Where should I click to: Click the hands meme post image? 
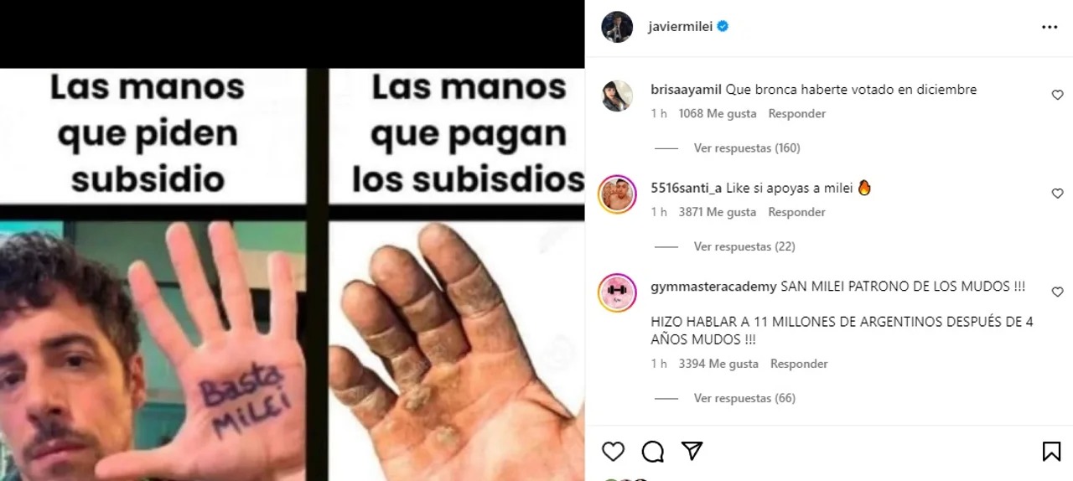(x=293, y=275)
